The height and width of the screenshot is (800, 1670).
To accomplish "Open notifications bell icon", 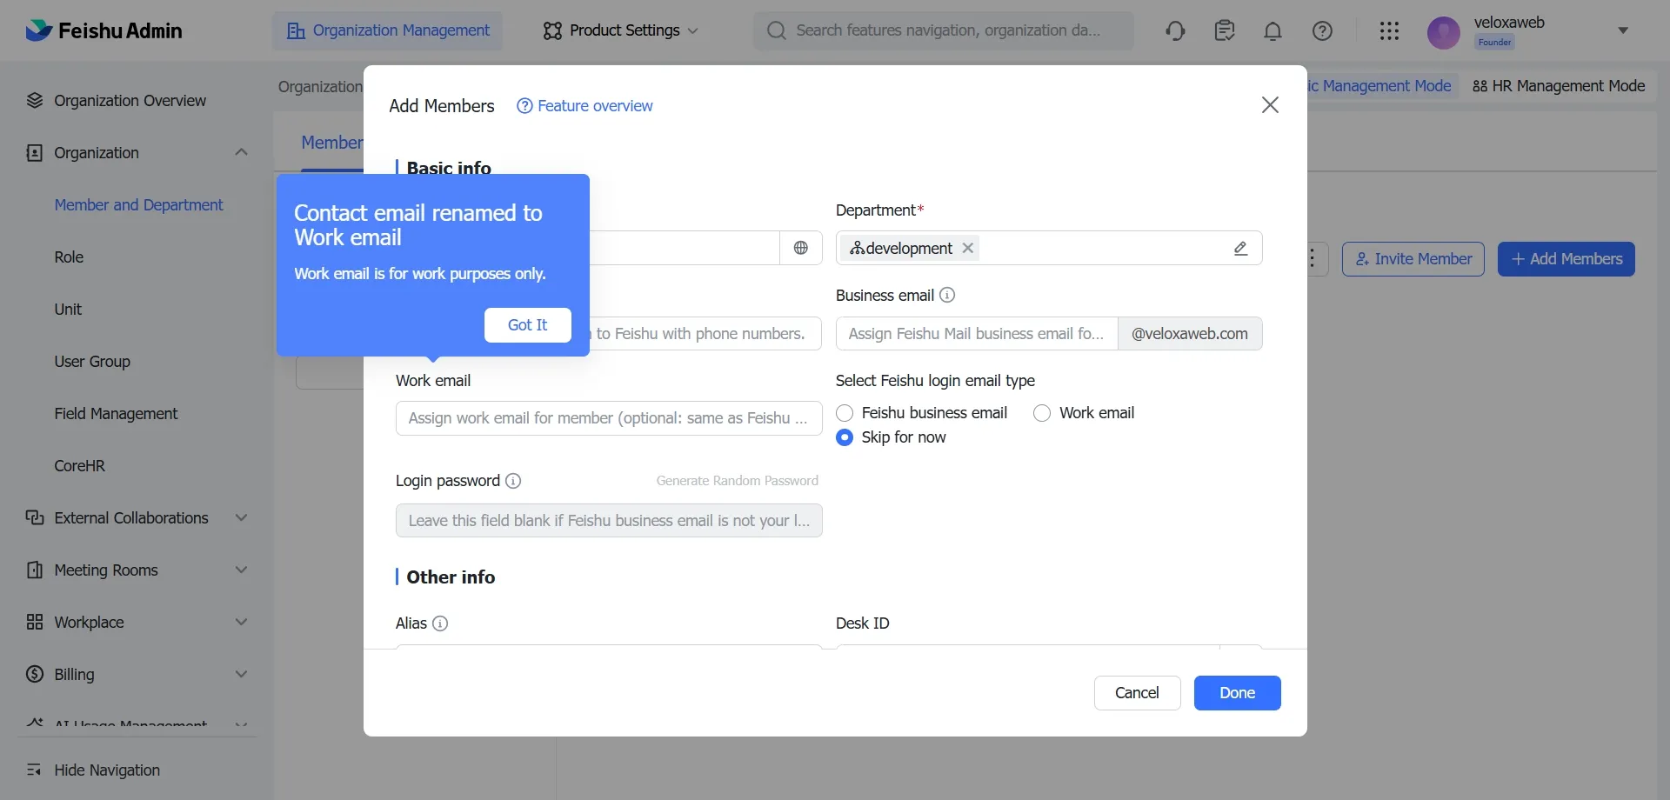I will coord(1273,31).
